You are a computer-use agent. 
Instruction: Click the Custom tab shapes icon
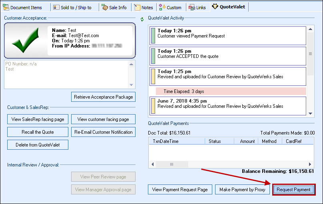point(162,8)
